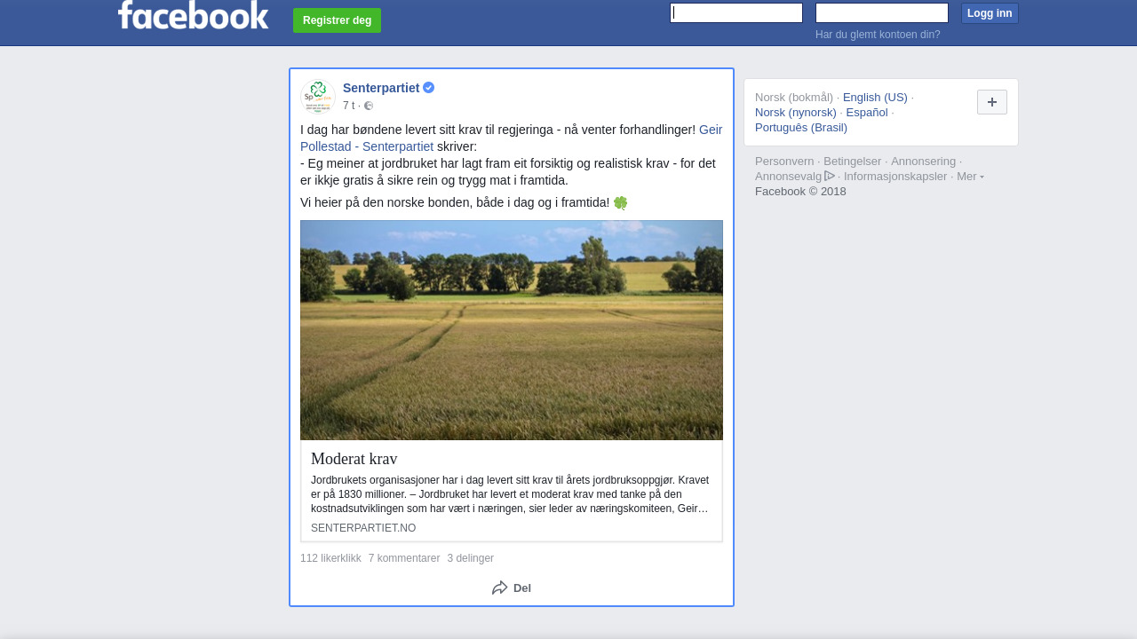Screen dimensions: 1137x639
Task: Open the Moderat krav article headline
Action: click(x=354, y=459)
